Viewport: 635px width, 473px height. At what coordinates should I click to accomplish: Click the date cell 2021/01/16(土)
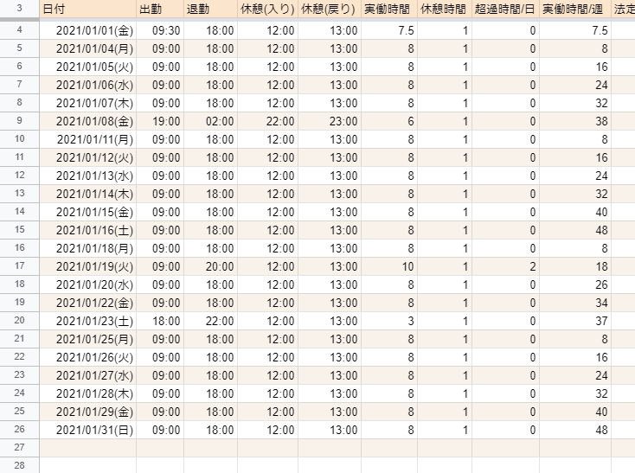[x=87, y=230]
